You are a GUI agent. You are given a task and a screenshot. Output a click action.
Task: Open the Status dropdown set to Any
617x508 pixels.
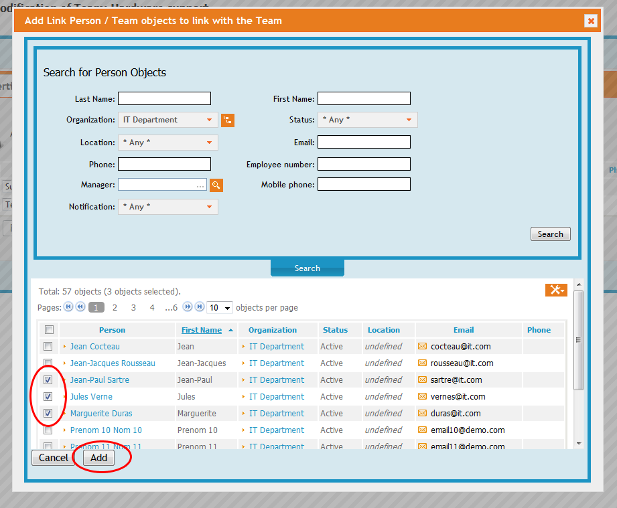pos(367,119)
